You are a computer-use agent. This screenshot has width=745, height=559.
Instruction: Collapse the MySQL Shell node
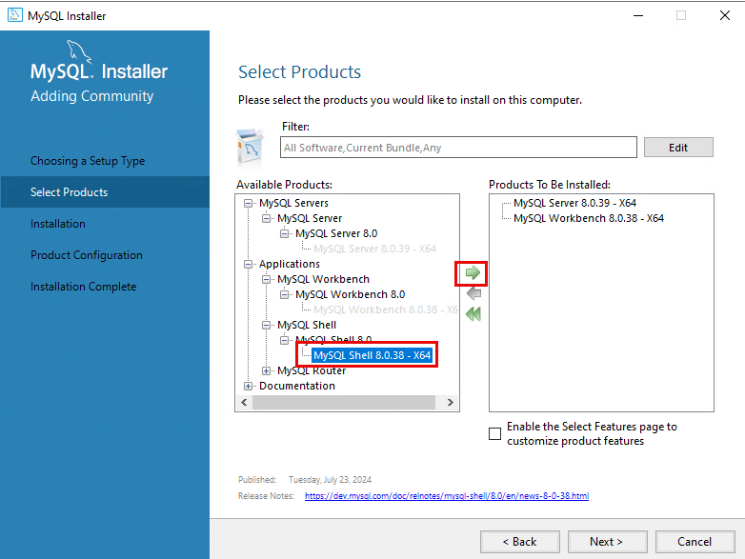266,326
